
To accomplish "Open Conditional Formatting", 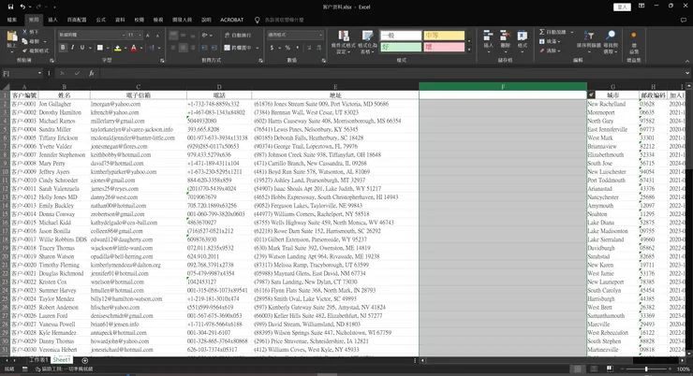I will click(x=344, y=42).
